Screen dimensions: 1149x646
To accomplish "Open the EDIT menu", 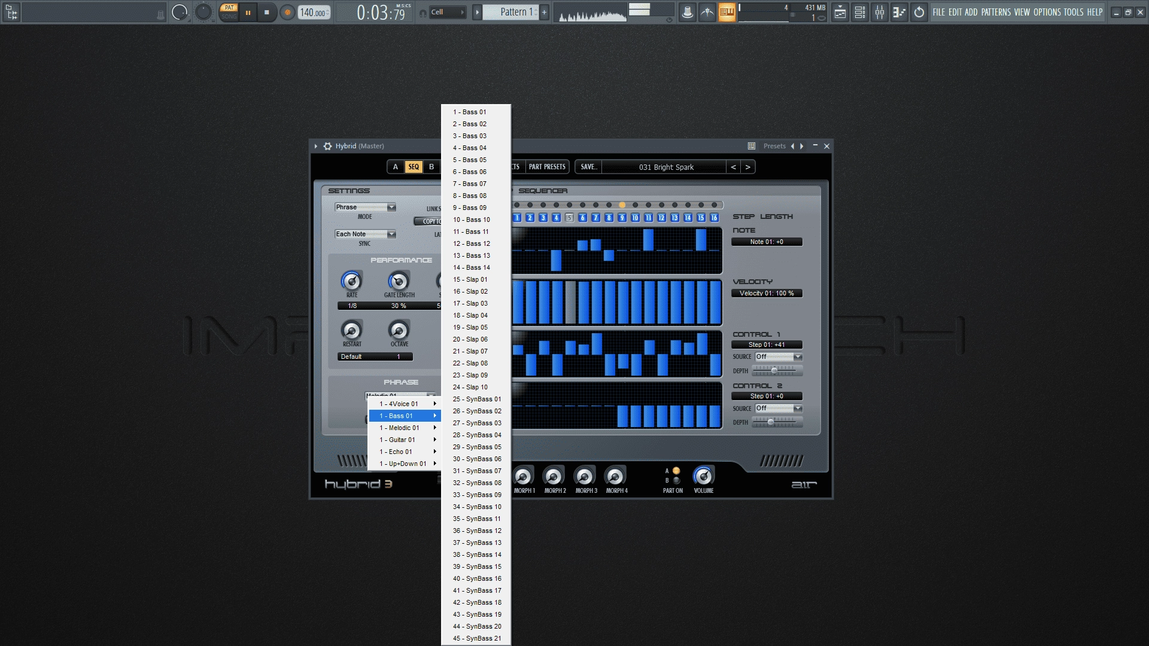I will click(x=955, y=12).
